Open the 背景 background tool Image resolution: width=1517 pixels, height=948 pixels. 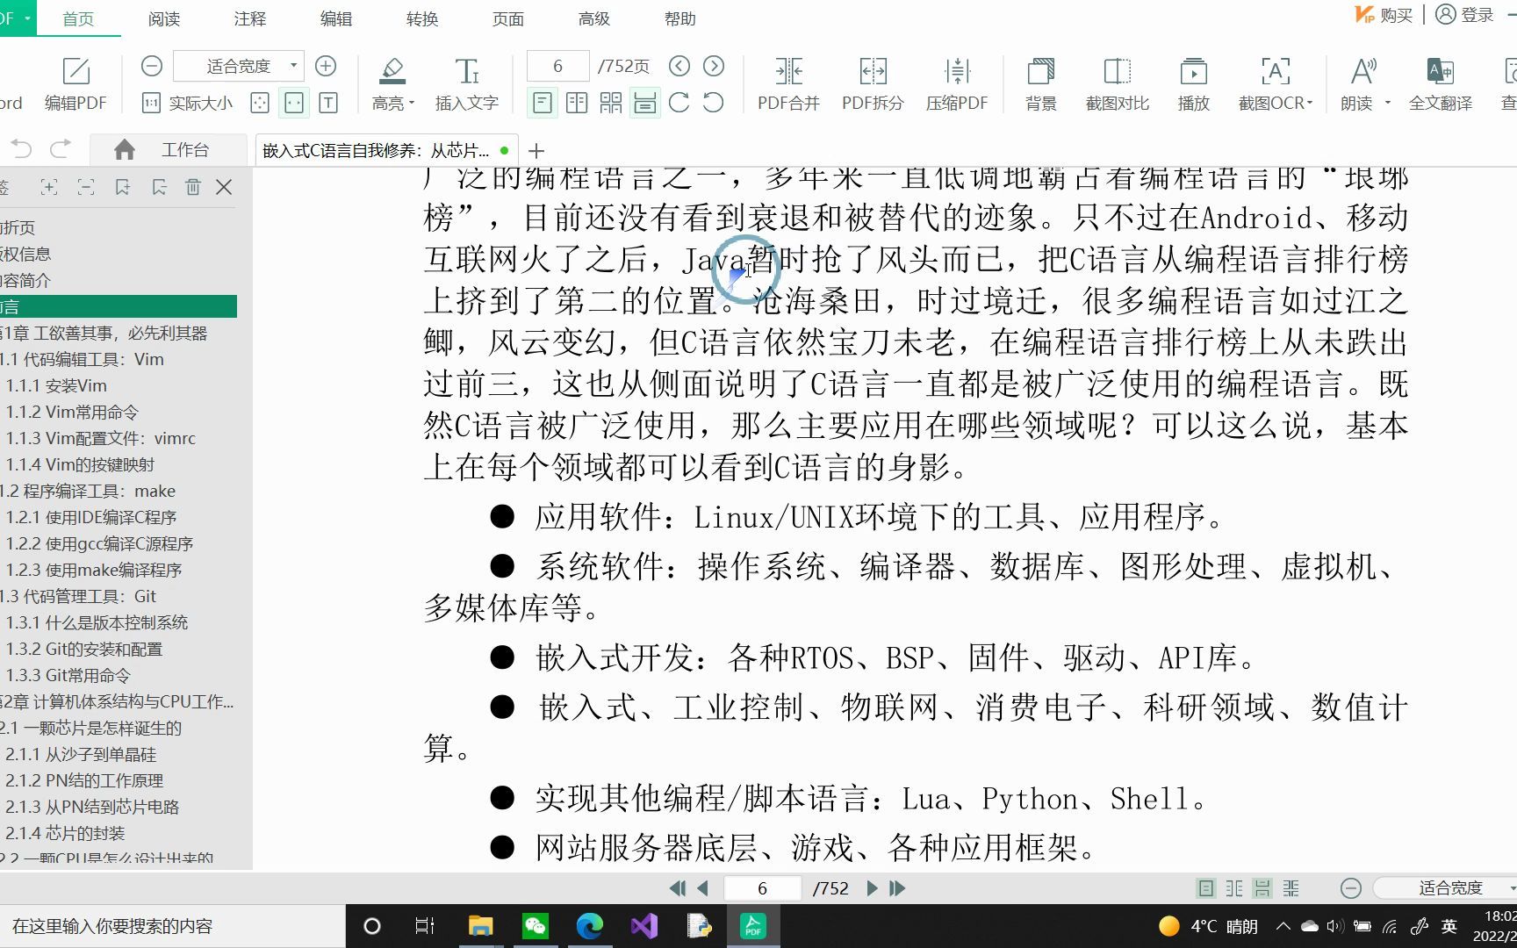click(x=1041, y=84)
